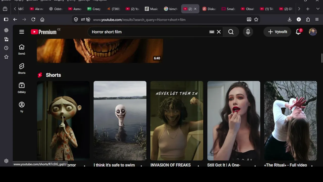Image resolution: width=323 pixels, height=182 pixels.
Task: Click the tracker blocking icon in the address bar
Action: pyautogui.click(x=88, y=19)
